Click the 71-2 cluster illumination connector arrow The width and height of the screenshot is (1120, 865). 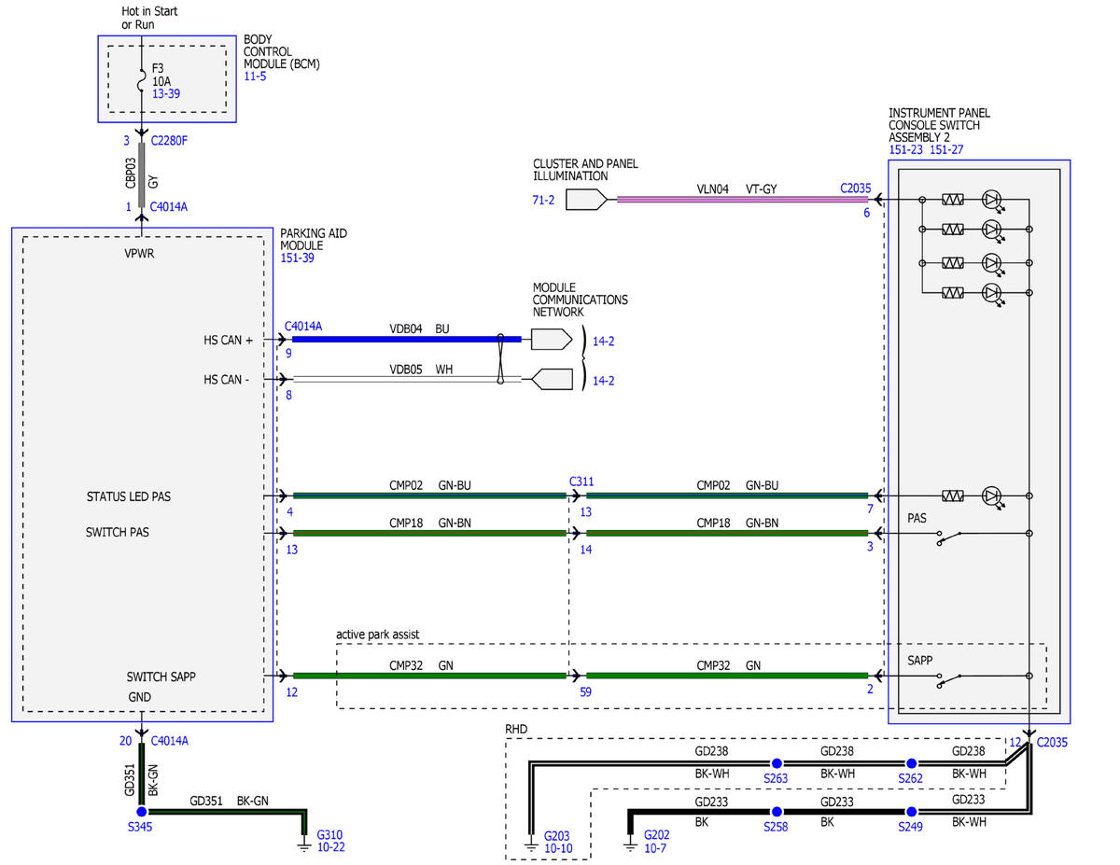tap(585, 199)
